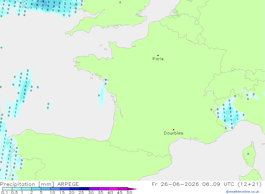Click the (12+21) forecast run text
This screenshot has height=194, width=265.
pyautogui.click(x=249, y=184)
